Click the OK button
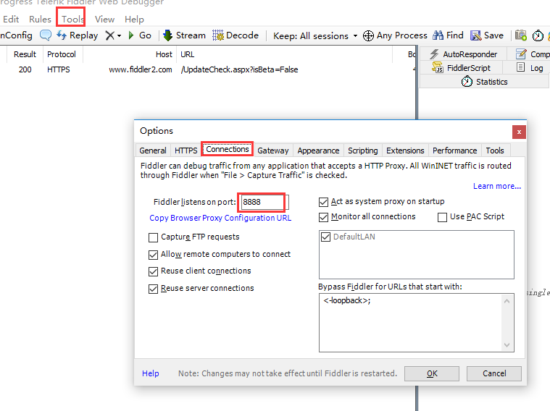Screen dimensions: 550x411 (432, 373)
